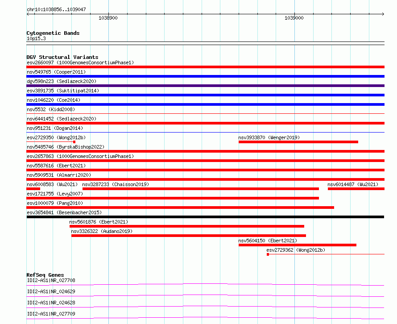This screenshot has height=324, width=397.
Task: Click the red bar under esv2660097
Action: pos(205,67)
